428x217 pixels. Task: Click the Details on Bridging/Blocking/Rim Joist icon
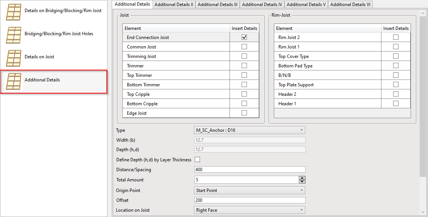(x=14, y=11)
